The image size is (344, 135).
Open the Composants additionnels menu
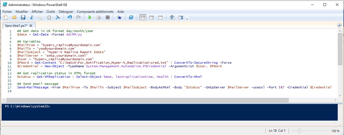pyautogui.click(x=95, y=12)
